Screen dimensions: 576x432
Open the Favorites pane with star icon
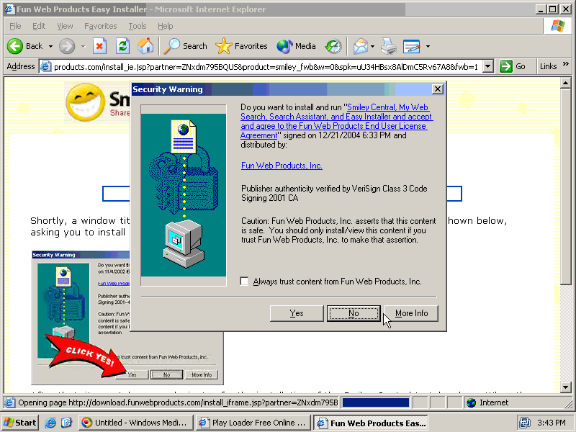(241, 46)
